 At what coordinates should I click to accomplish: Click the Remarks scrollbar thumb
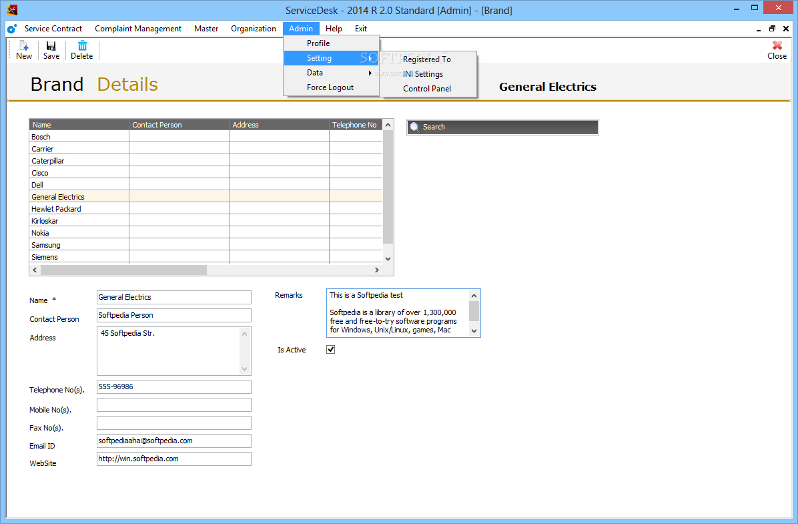tap(474, 310)
